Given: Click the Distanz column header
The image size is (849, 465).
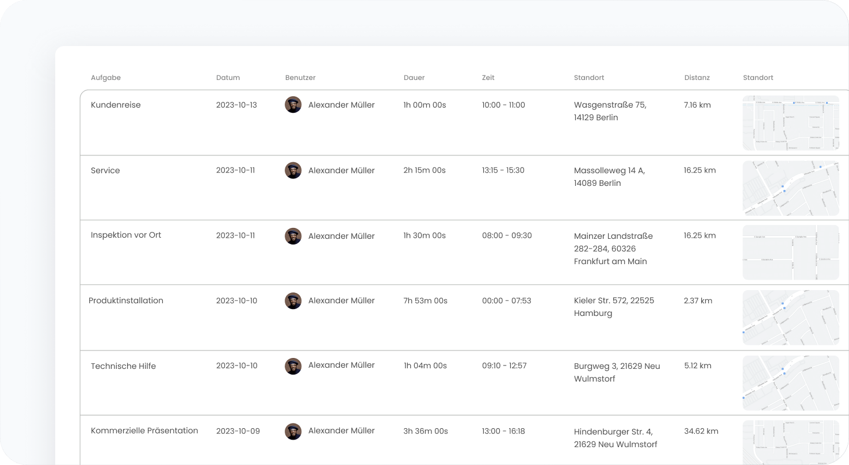Looking at the screenshot, I should coord(697,78).
